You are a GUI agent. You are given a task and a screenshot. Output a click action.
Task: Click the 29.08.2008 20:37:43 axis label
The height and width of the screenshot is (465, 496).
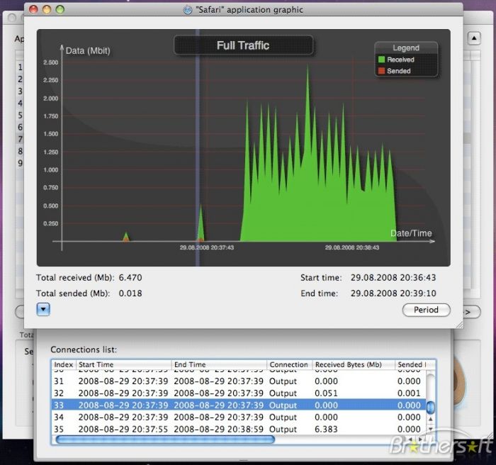(207, 247)
